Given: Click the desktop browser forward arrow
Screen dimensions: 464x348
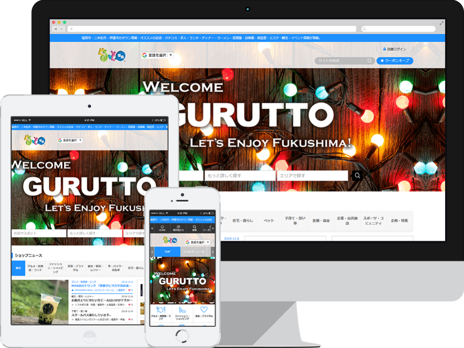Looking at the screenshot, I should (62, 29).
